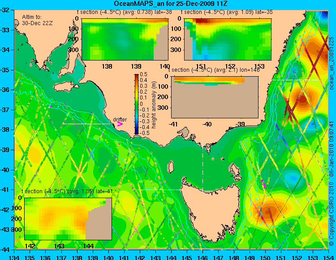
Task: Click the title OceanMAPS_an for 25-Dec-2009 11Z
Action: click(x=170, y=4)
